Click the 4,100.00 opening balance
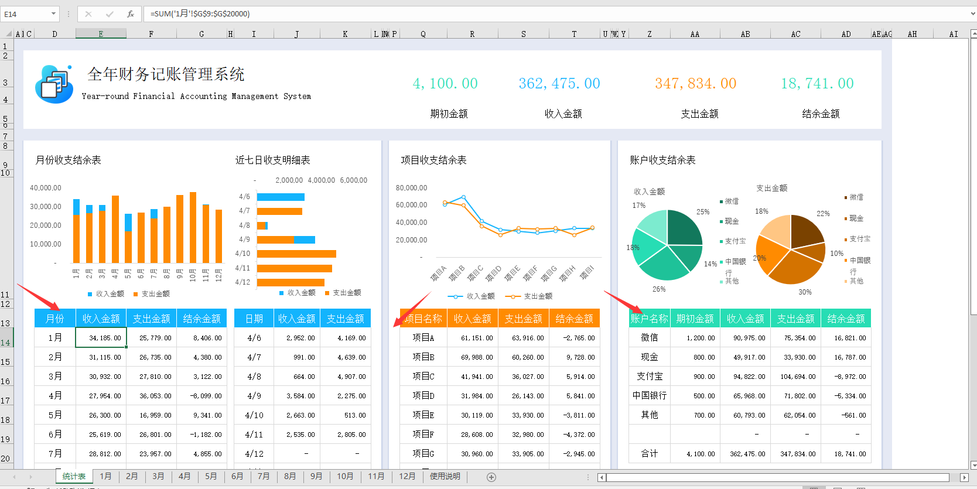Screen dimensions: 977x489 click(445, 84)
